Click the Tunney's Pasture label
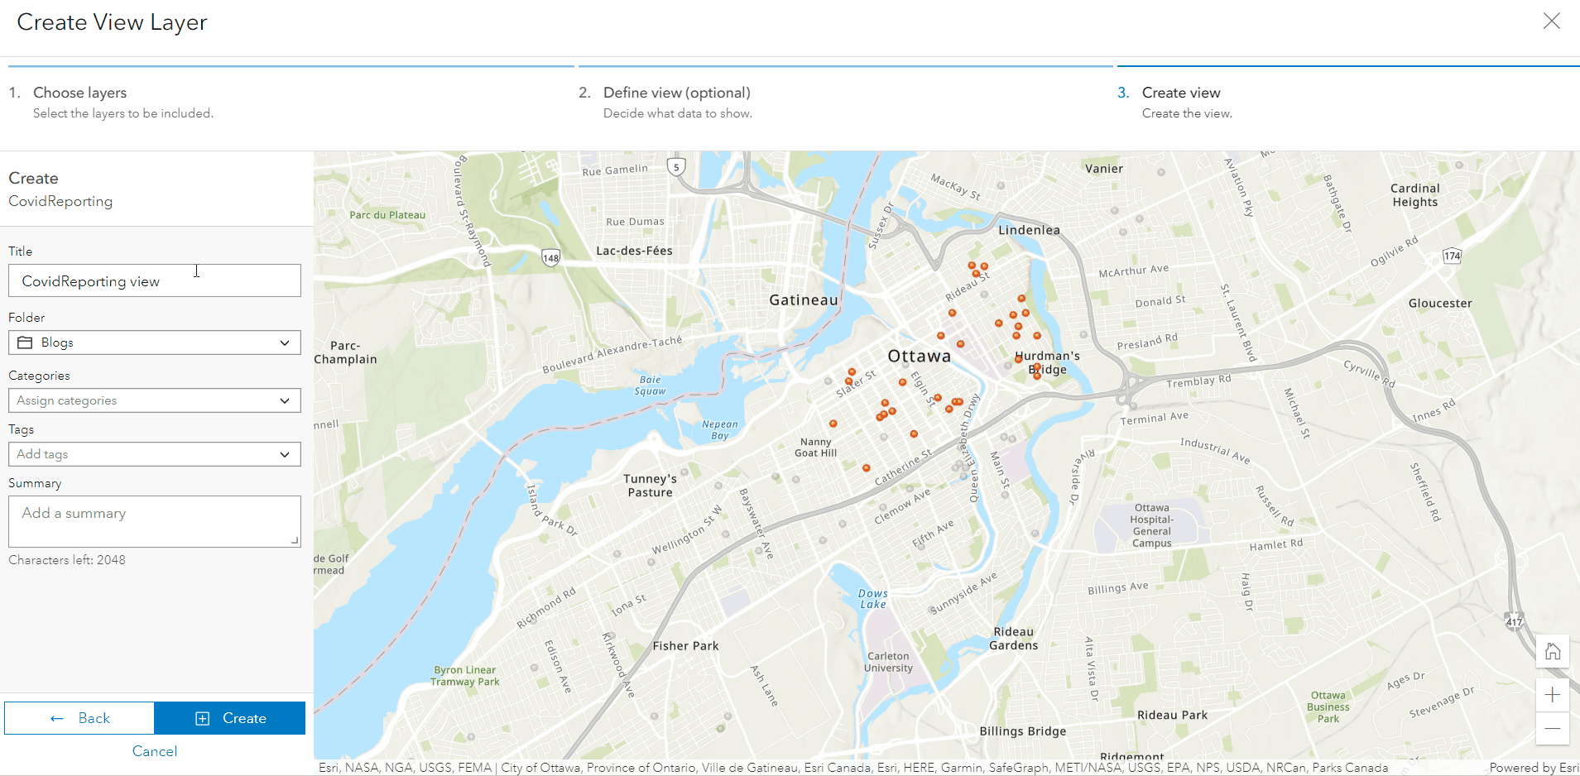The width and height of the screenshot is (1580, 776). tap(650, 486)
